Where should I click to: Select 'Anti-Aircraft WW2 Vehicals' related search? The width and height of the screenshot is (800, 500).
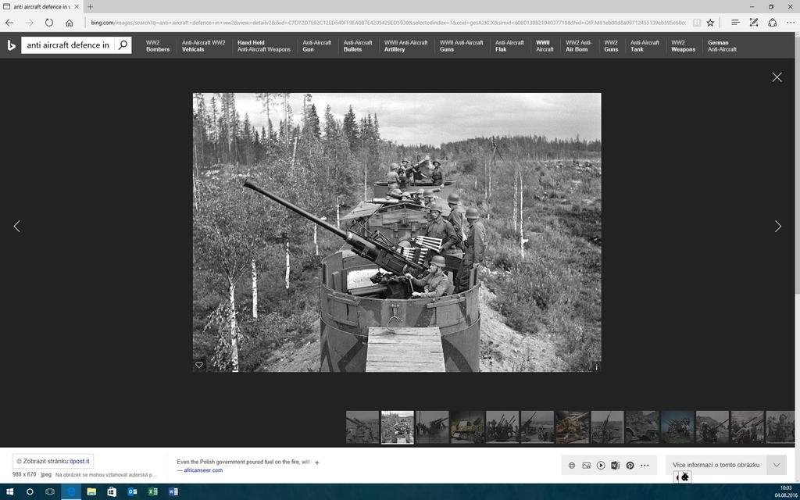pyautogui.click(x=203, y=46)
